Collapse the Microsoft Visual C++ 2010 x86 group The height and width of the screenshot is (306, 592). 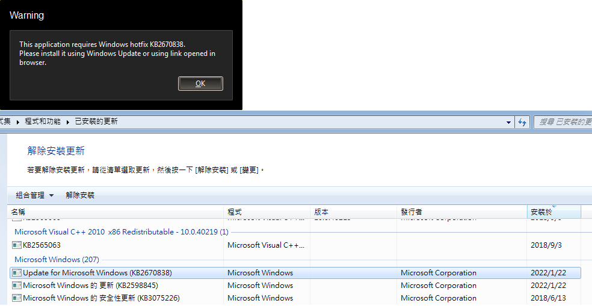click(121, 231)
